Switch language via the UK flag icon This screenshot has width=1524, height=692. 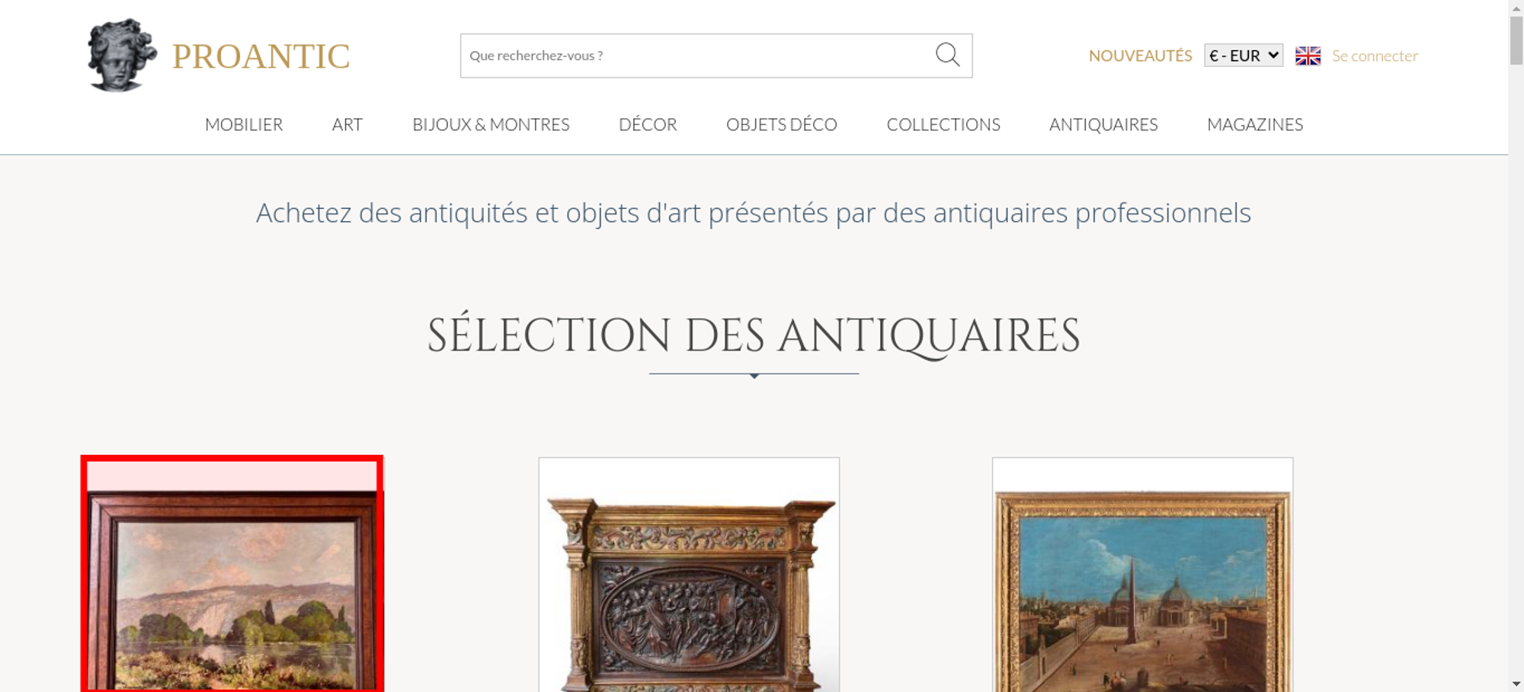pos(1308,56)
